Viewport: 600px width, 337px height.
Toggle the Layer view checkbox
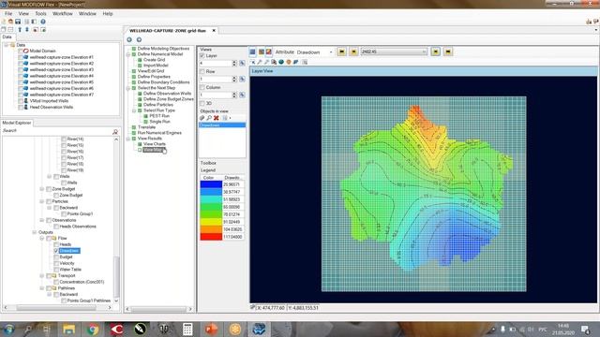tap(202, 56)
